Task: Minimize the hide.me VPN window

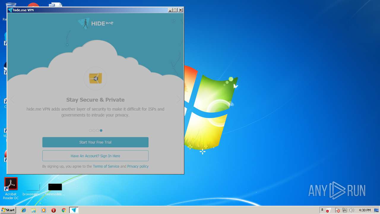Action: point(170,10)
